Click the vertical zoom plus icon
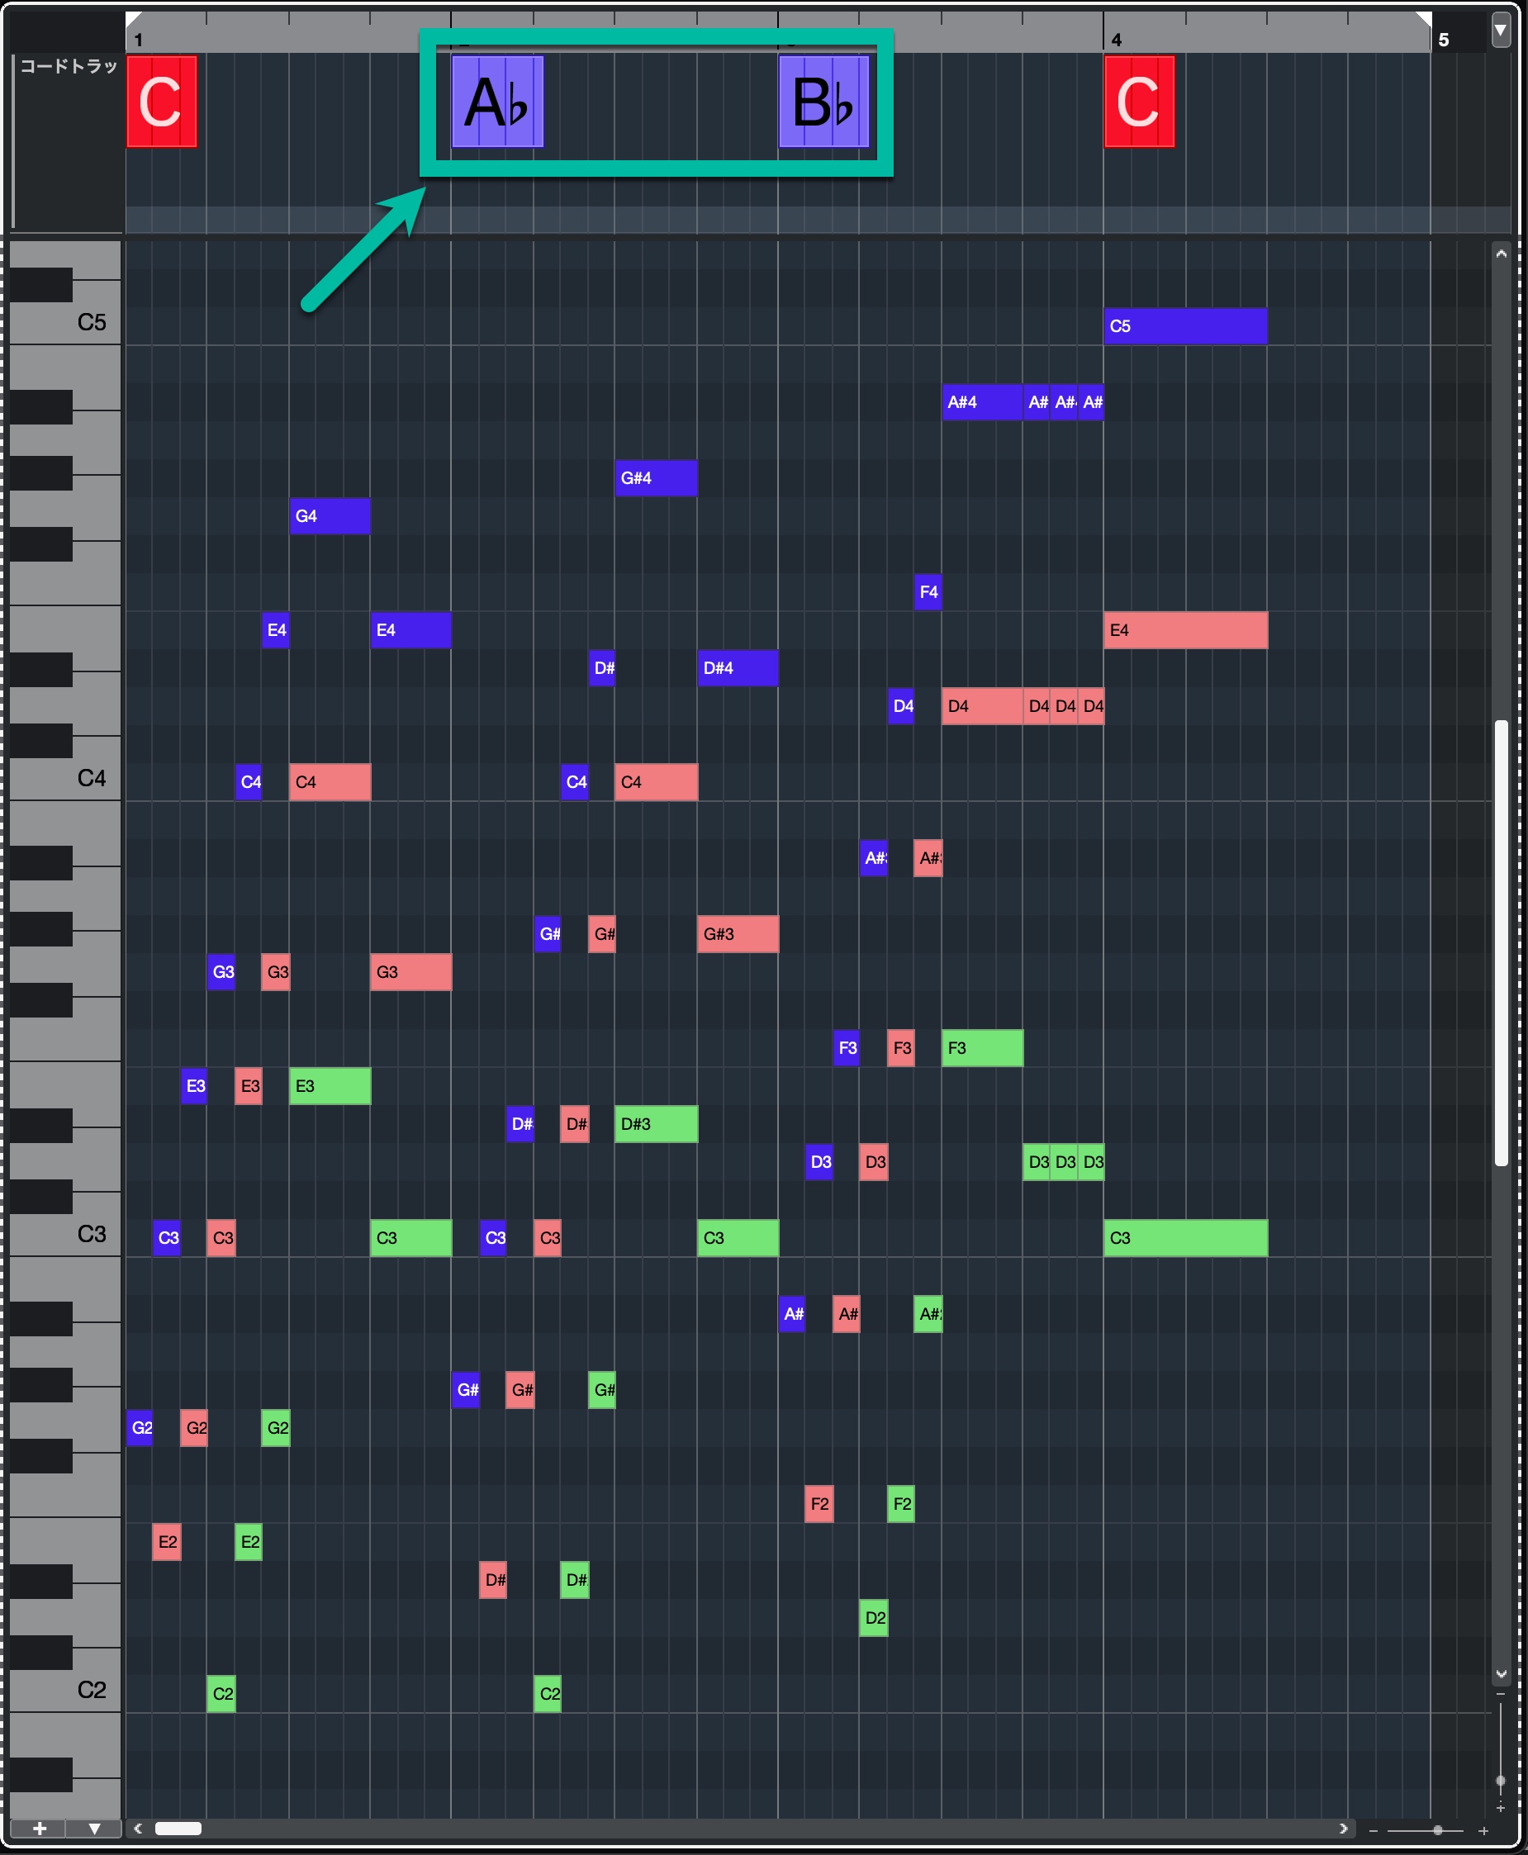The width and height of the screenshot is (1528, 1855). pos(1501,1807)
